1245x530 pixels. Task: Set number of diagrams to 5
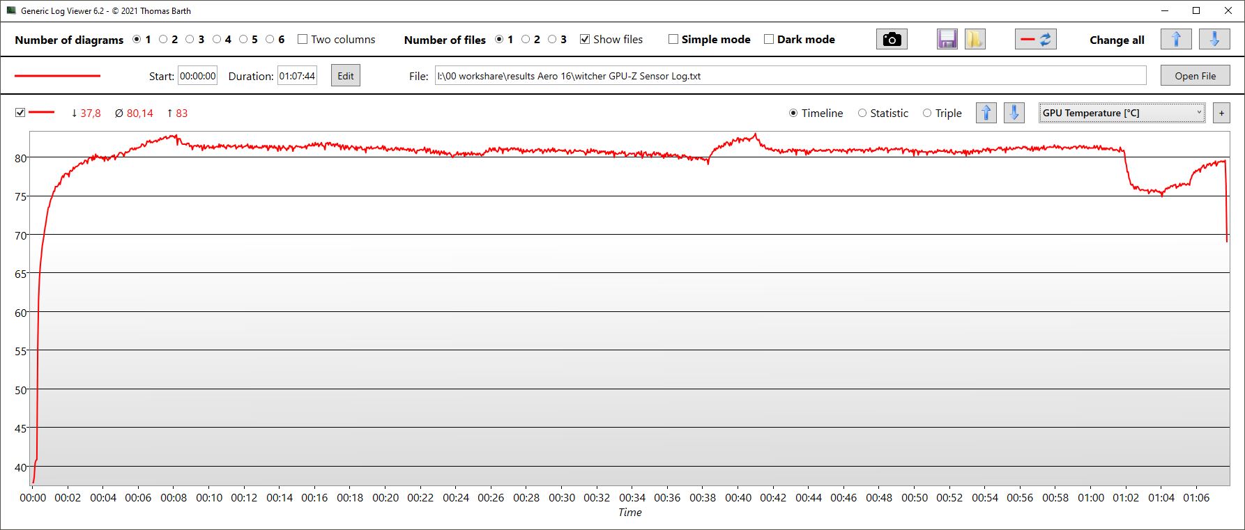pos(243,40)
